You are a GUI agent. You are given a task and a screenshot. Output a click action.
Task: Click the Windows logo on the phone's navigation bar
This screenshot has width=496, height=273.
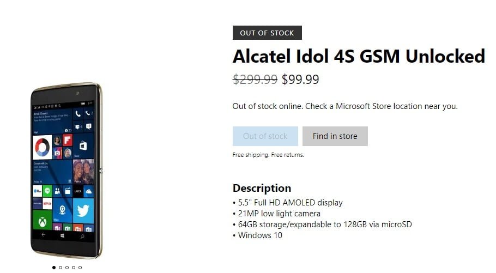(x=63, y=236)
